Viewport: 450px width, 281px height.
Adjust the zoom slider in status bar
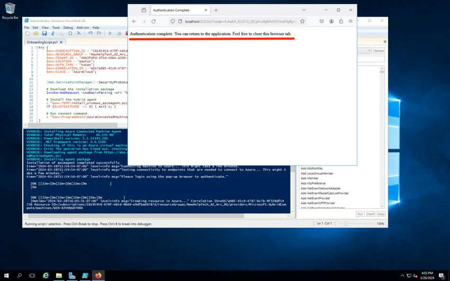tap(347, 224)
